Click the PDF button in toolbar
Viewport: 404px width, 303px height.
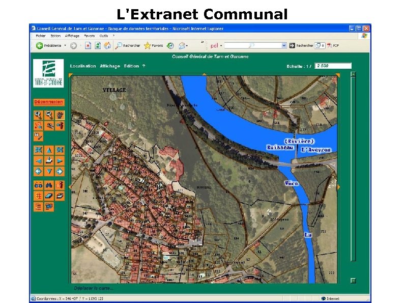click(333, 46)
